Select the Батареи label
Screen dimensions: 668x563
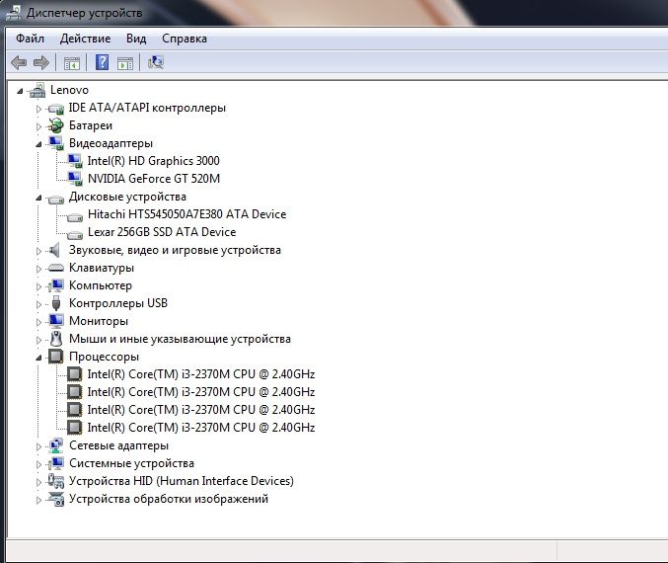click(91, 125)
